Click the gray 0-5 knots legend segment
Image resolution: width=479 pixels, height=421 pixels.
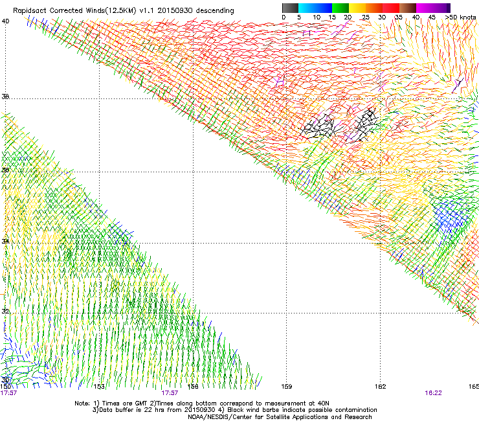[x=290, y=8]
